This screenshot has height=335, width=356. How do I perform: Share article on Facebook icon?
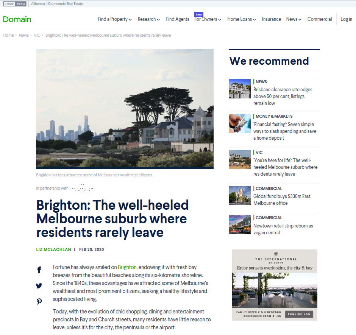[39, 270]
